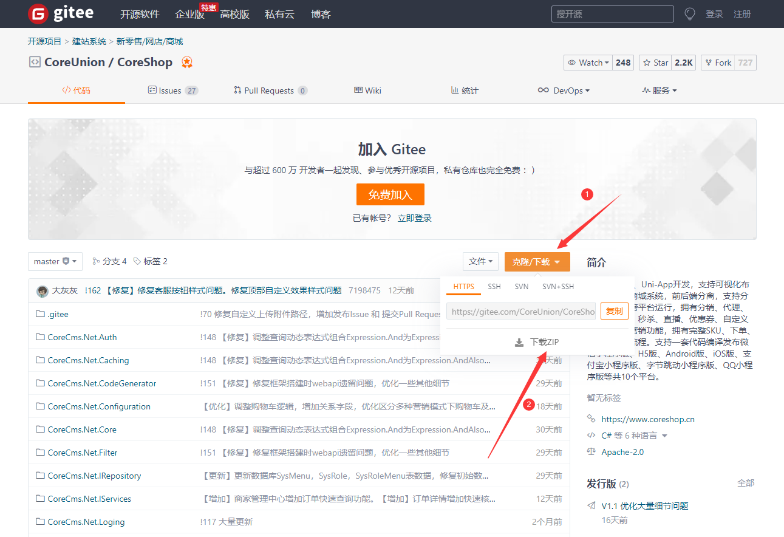Open the coreshop.cn website link
The width and height of the screenshot is (784, 537).
[648, 419]
